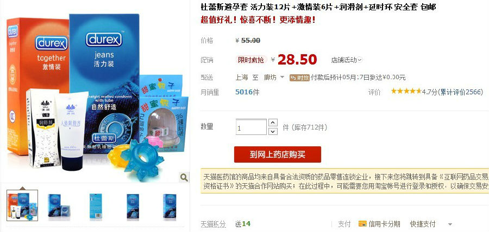The height and width of the screenshot is (232, 489).
Task: Expand the payment options arrow
Action: point(450,224)
